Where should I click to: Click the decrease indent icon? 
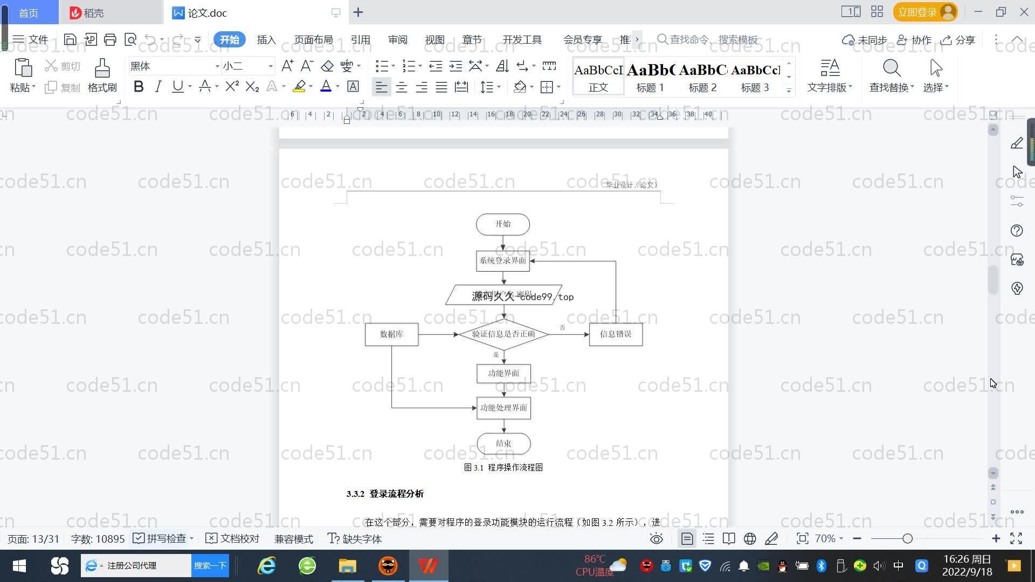(436, 66)
